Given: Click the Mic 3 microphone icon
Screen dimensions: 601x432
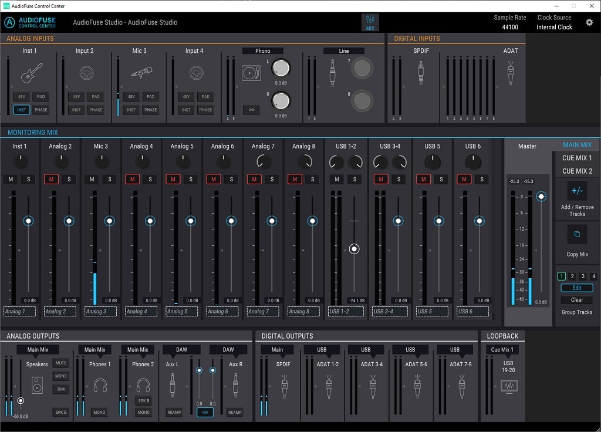Looking at the screenshot, I should (141, 72).
